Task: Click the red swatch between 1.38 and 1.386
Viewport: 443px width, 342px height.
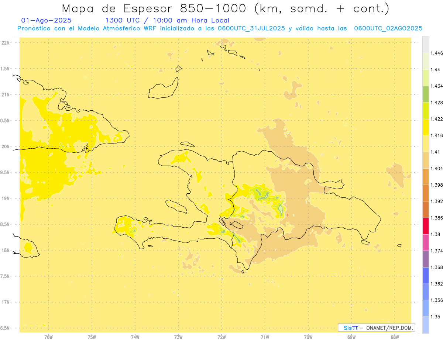Action: click(x=426, y=226)
